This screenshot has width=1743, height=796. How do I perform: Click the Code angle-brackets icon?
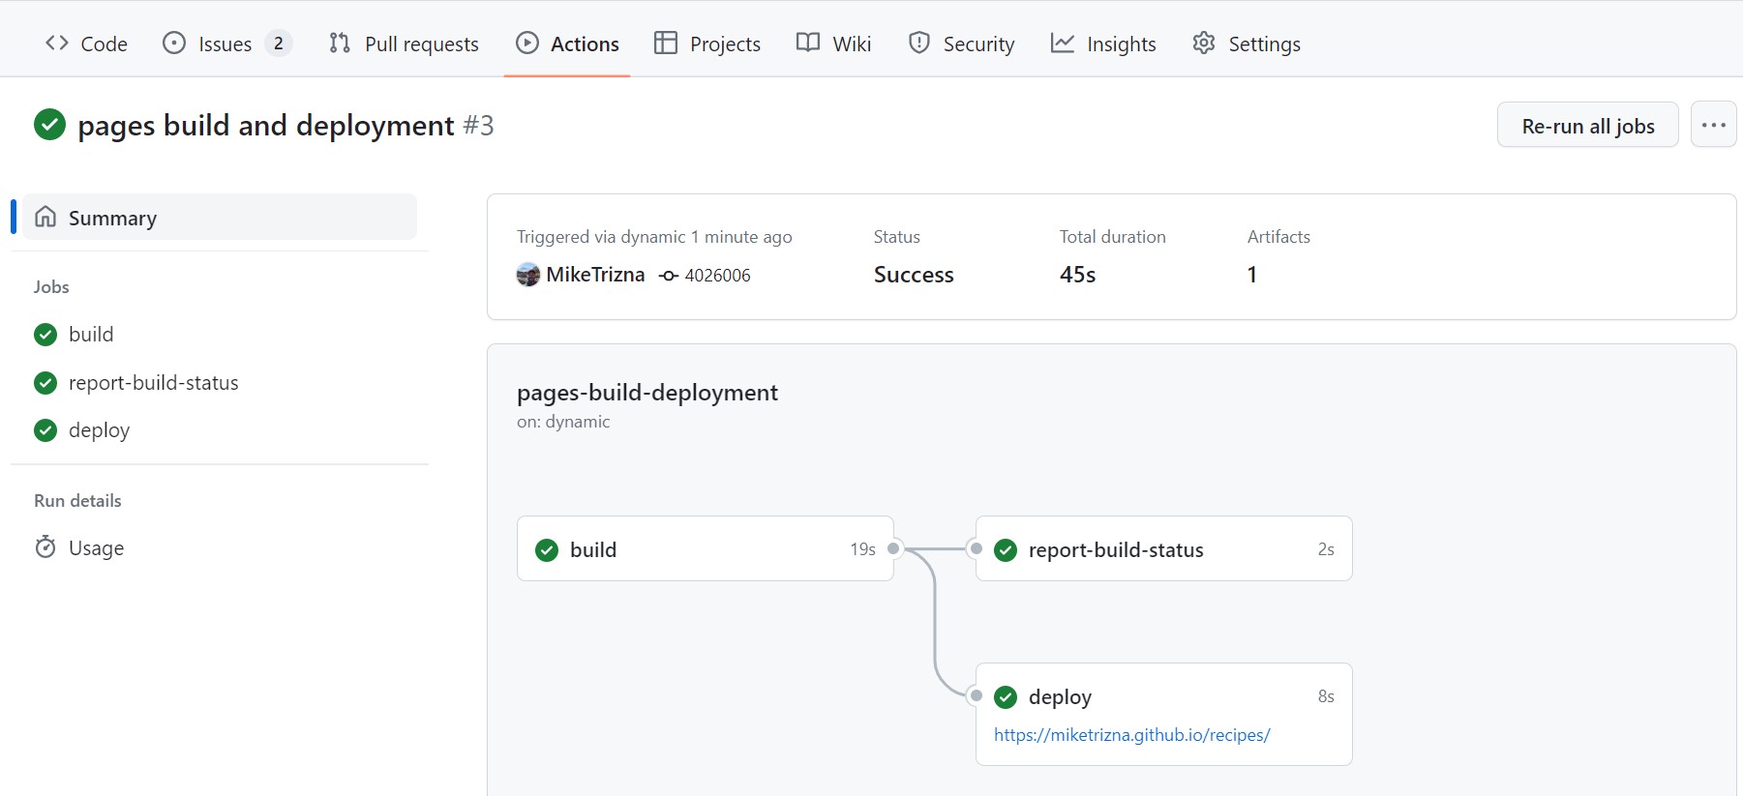tap(57, 44)
